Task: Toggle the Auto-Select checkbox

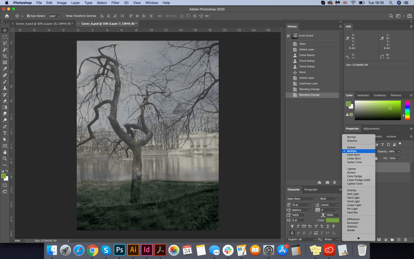Action: point(28,16)
